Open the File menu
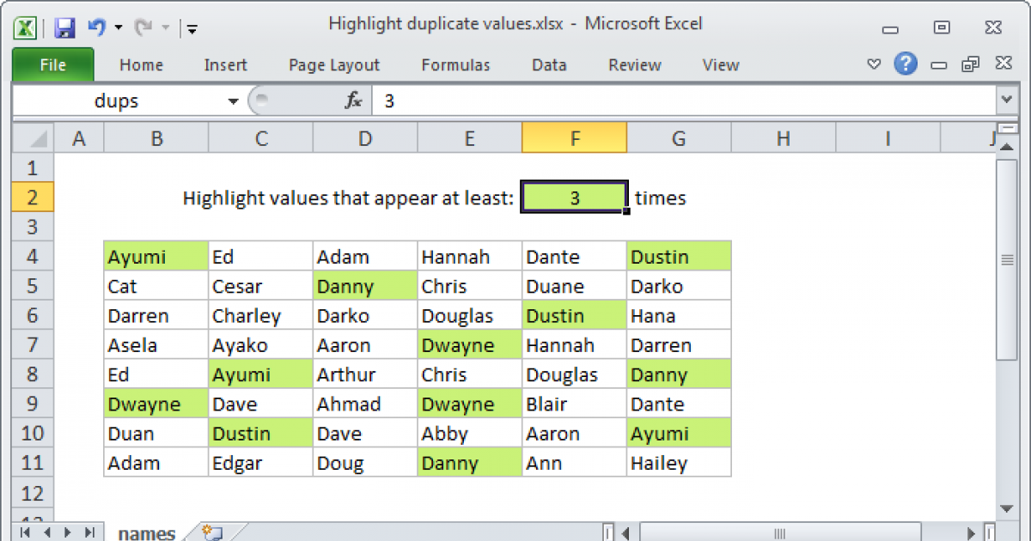The height and width of the screenshot is (541, 1031). pos(52,64)
